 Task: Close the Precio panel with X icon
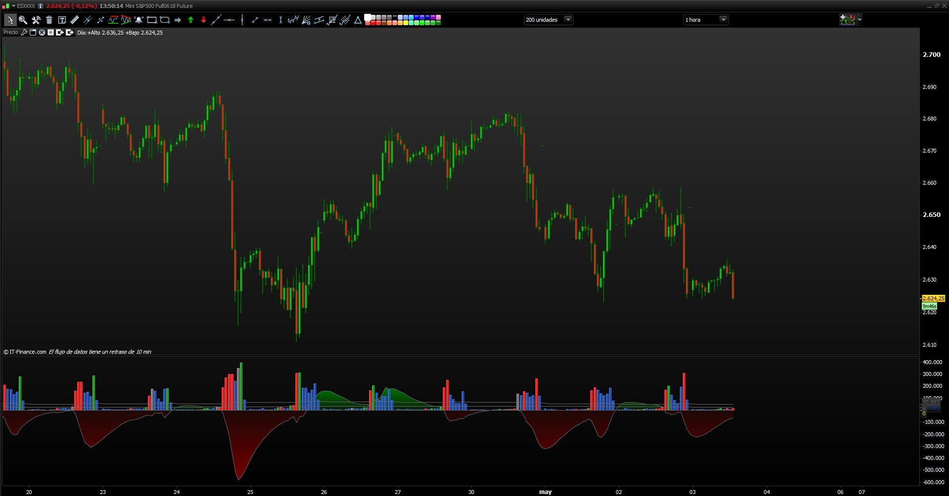pos(42,33)
